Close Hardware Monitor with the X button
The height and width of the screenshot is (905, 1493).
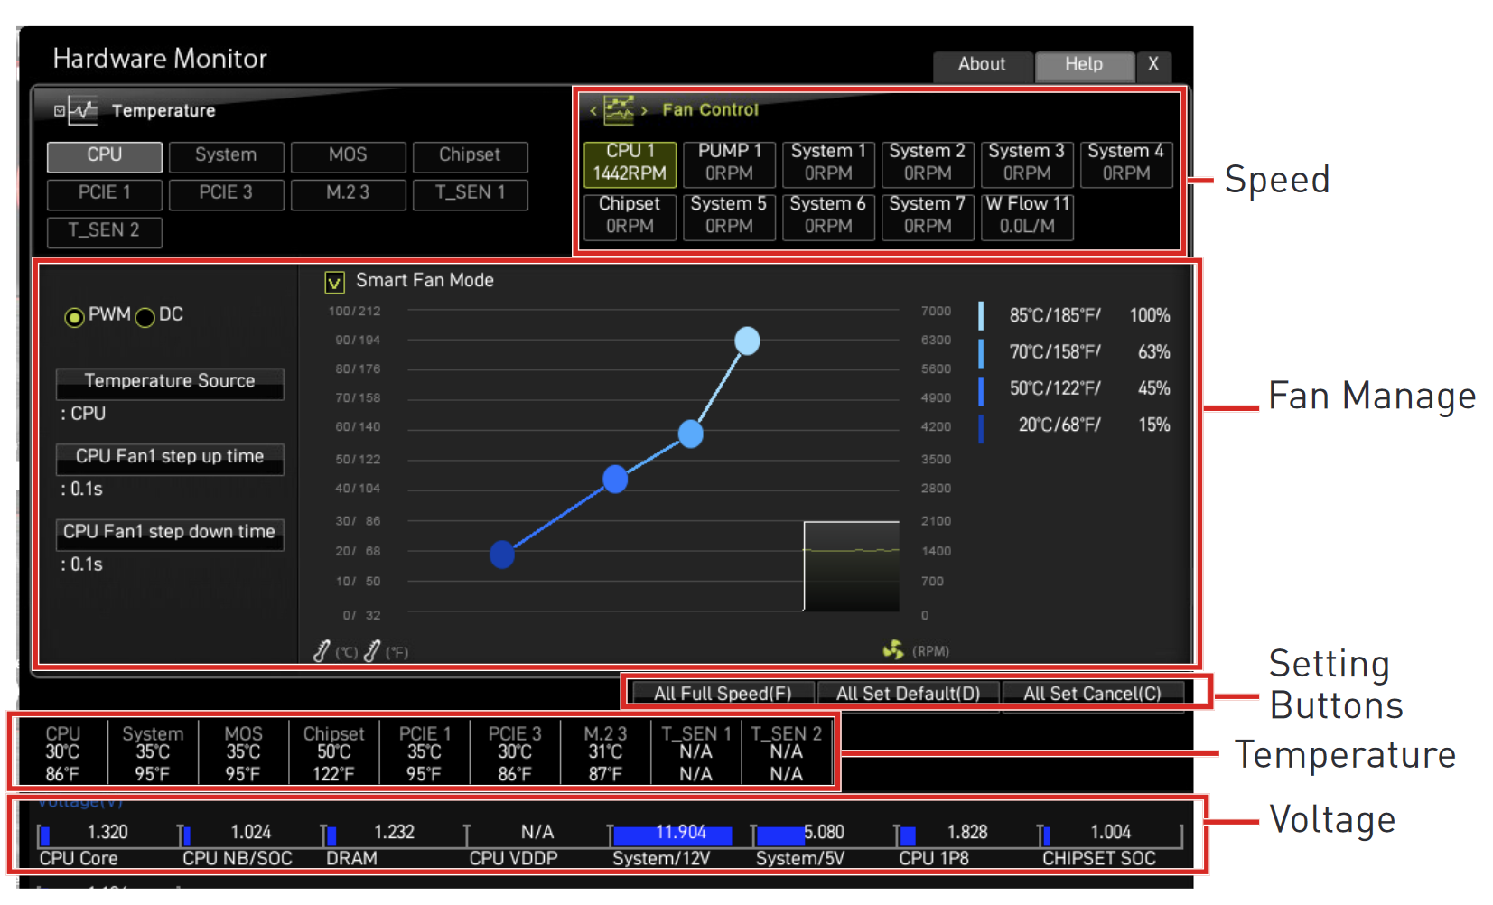click(x=1153, y=65)
